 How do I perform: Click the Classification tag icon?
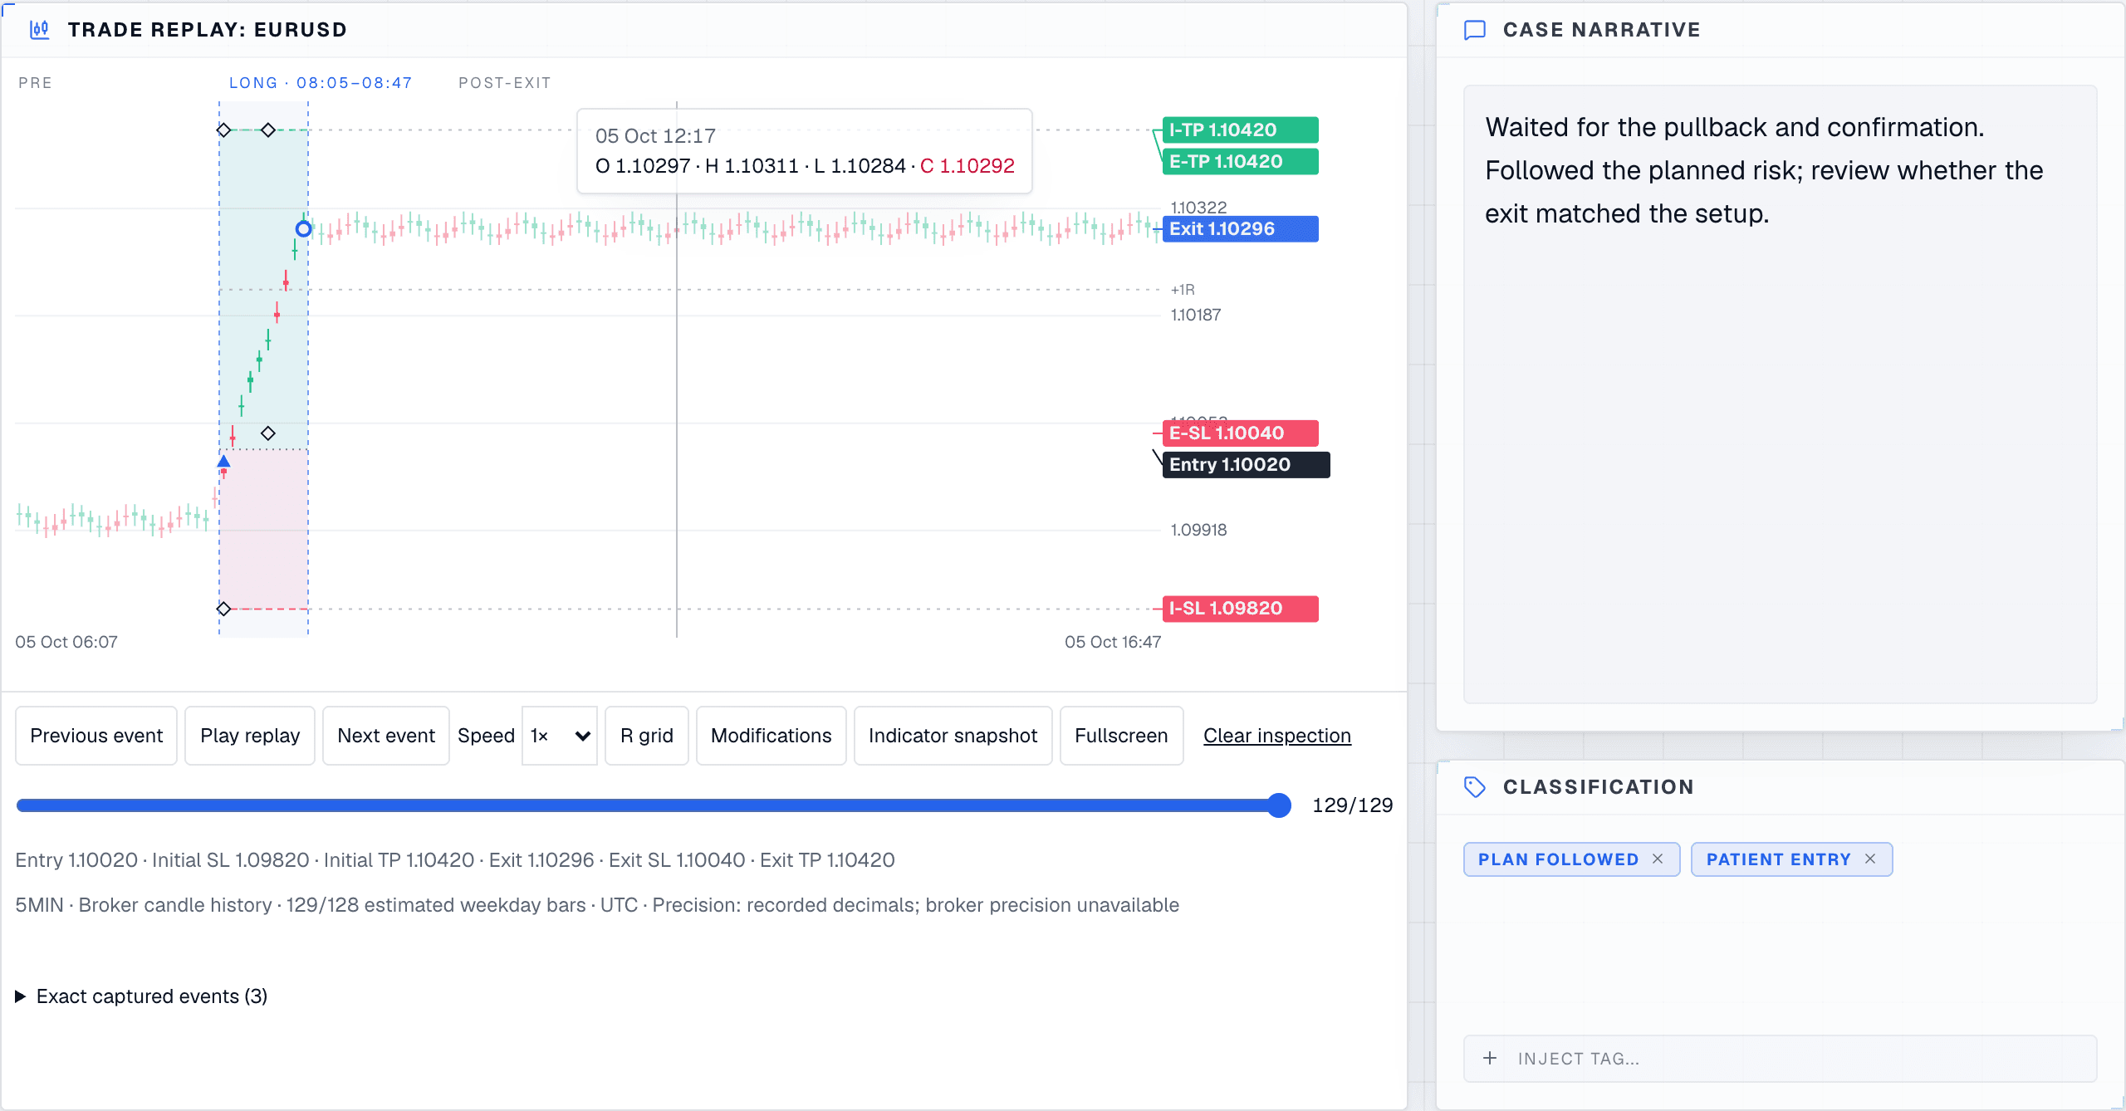1475,787
